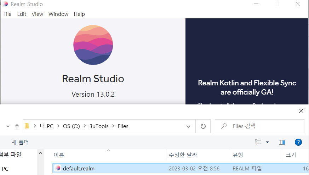Change view layout icon
The height and width of the screenshot is (175, 309).
258,142
